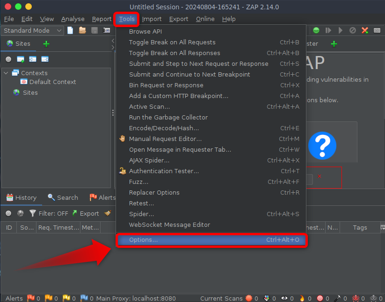Choose Spider... menu entry
The height and width of the screenshot is (302, 385).
[x=211, y=214]
